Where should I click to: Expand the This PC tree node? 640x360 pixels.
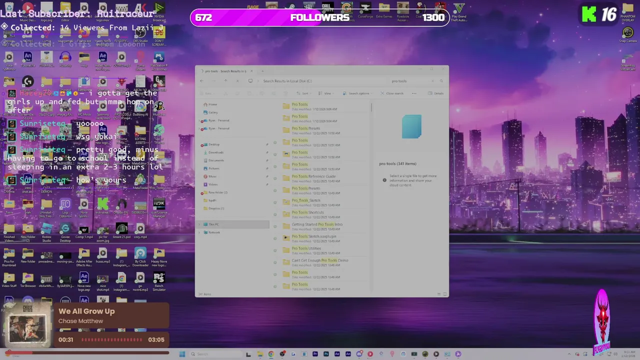(199, 224)
